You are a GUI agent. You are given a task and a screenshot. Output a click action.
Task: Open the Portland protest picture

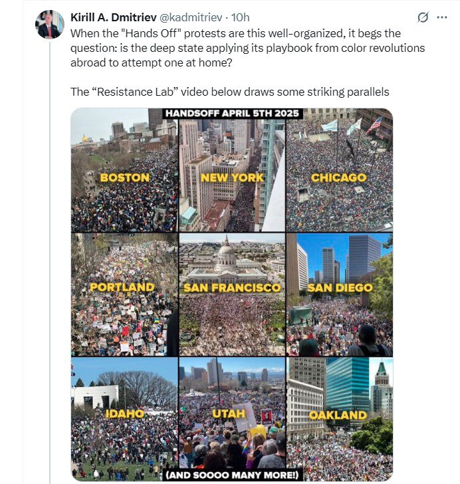pyautogui.click(x=124, y=295)
